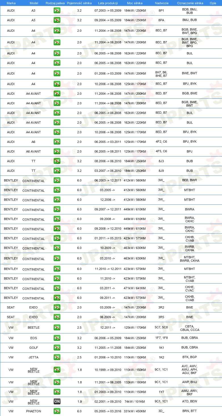
Task: Click engine codes BDB, BMJ, BUB
Action: tap(190, 11)
